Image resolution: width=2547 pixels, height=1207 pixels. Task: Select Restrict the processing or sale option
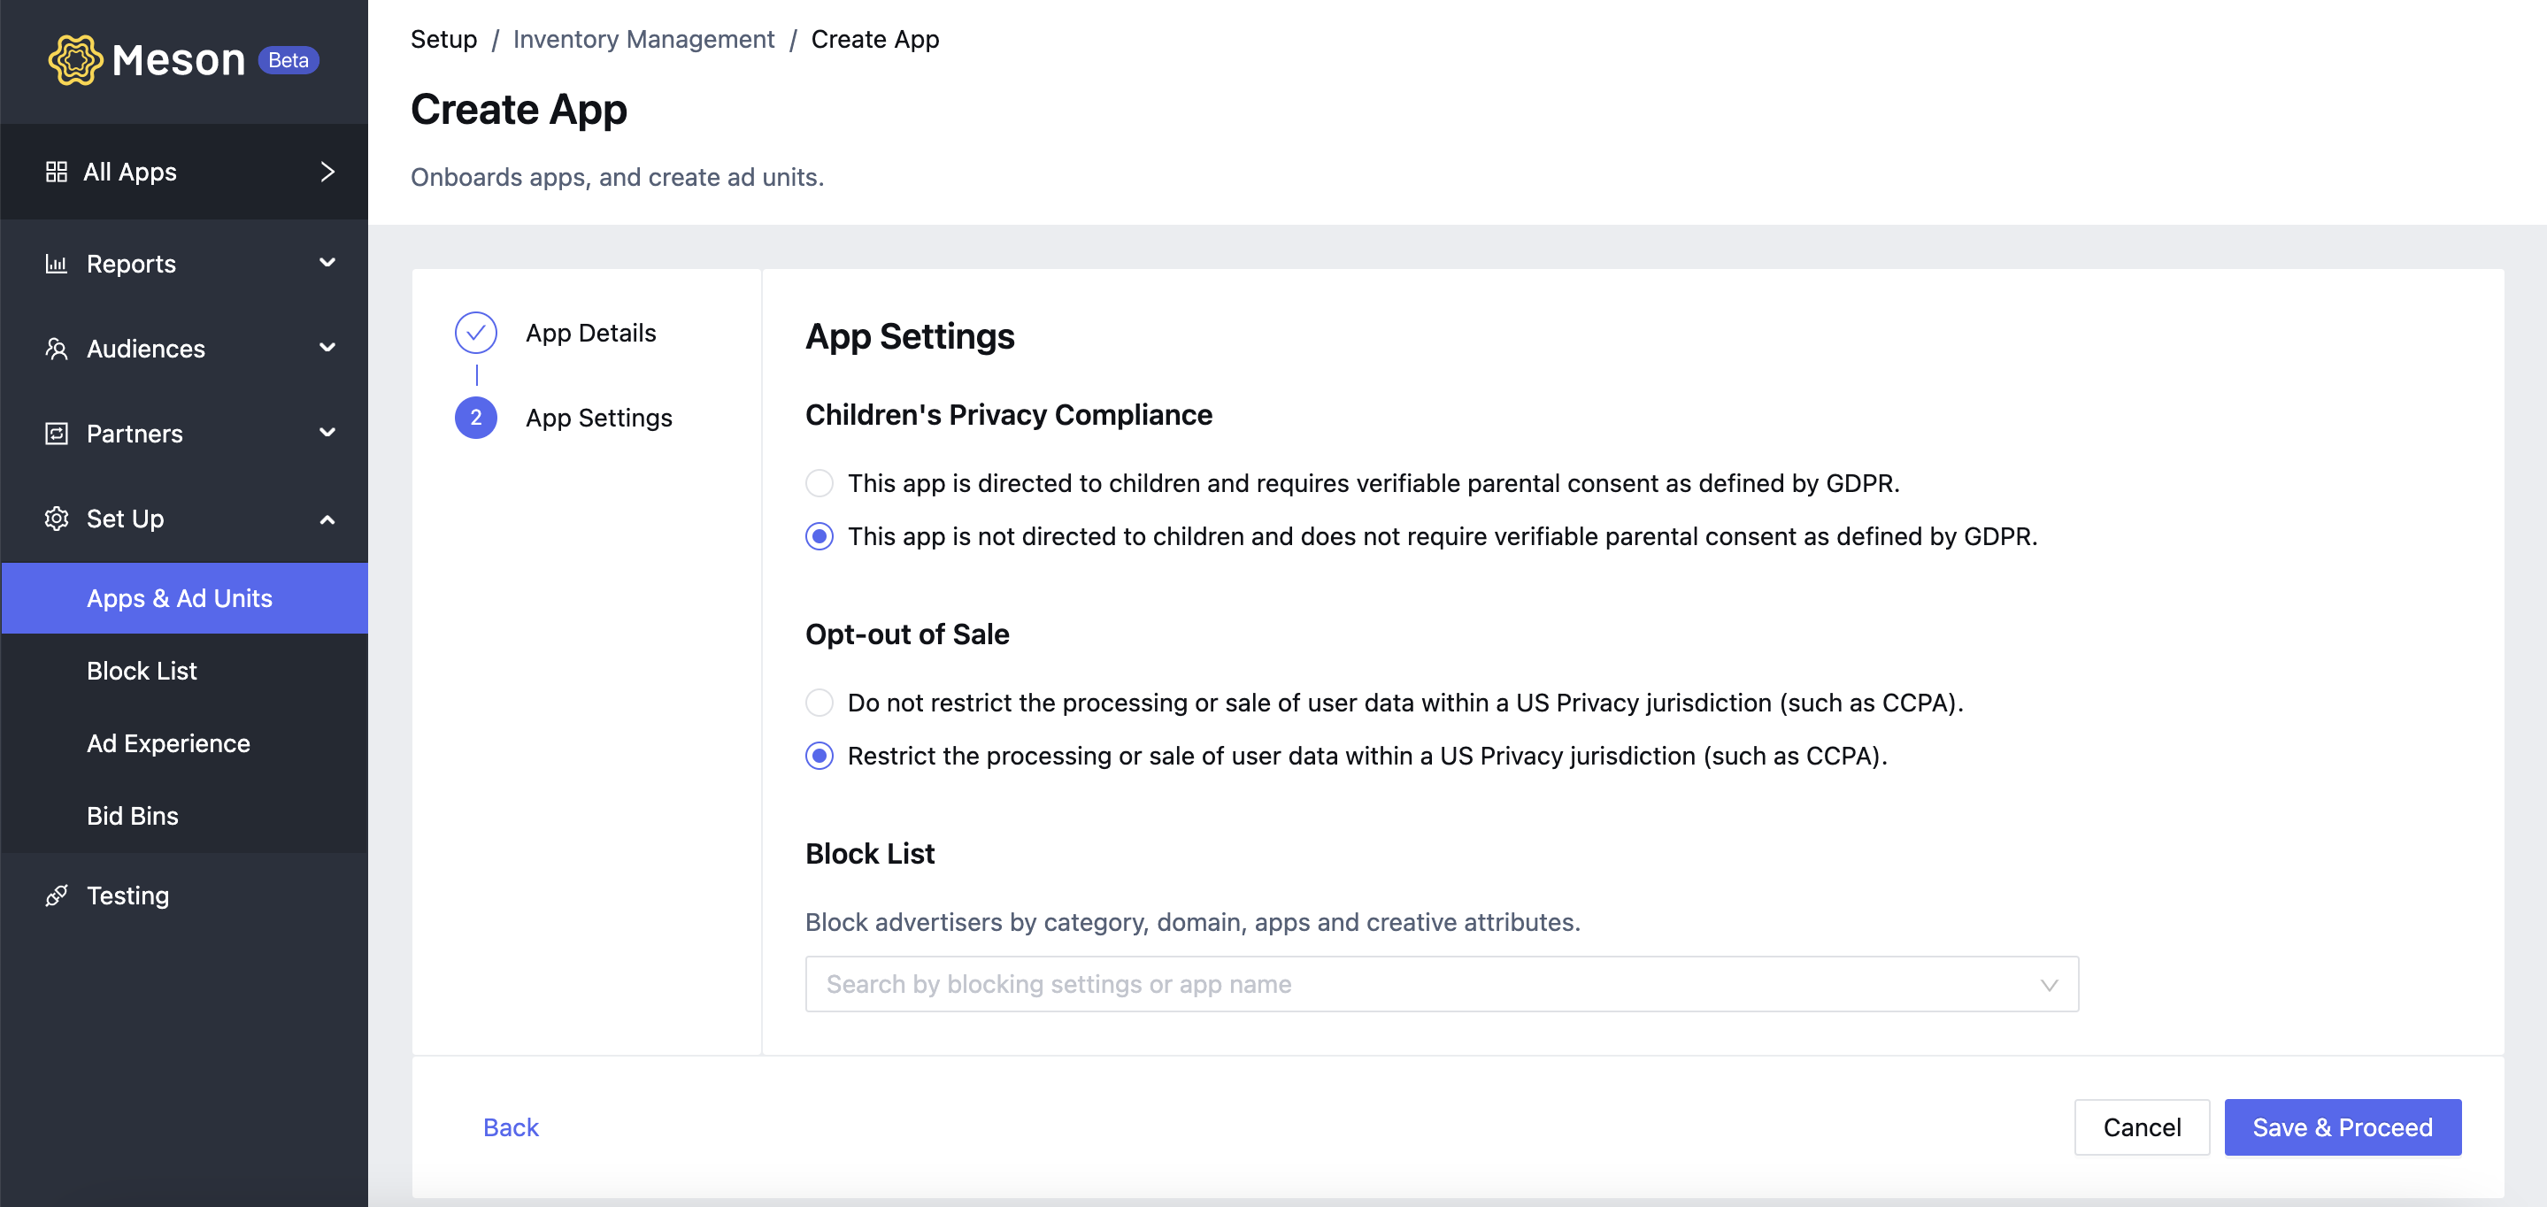pyautogui.click(x=819, y=757)
